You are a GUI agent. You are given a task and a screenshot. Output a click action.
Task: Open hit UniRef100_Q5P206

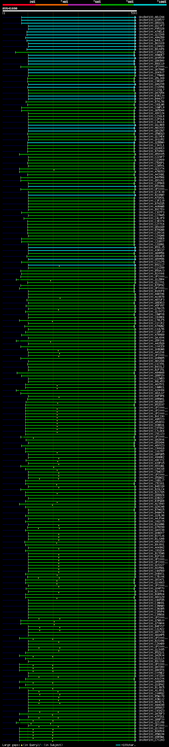tap(152, 341)
